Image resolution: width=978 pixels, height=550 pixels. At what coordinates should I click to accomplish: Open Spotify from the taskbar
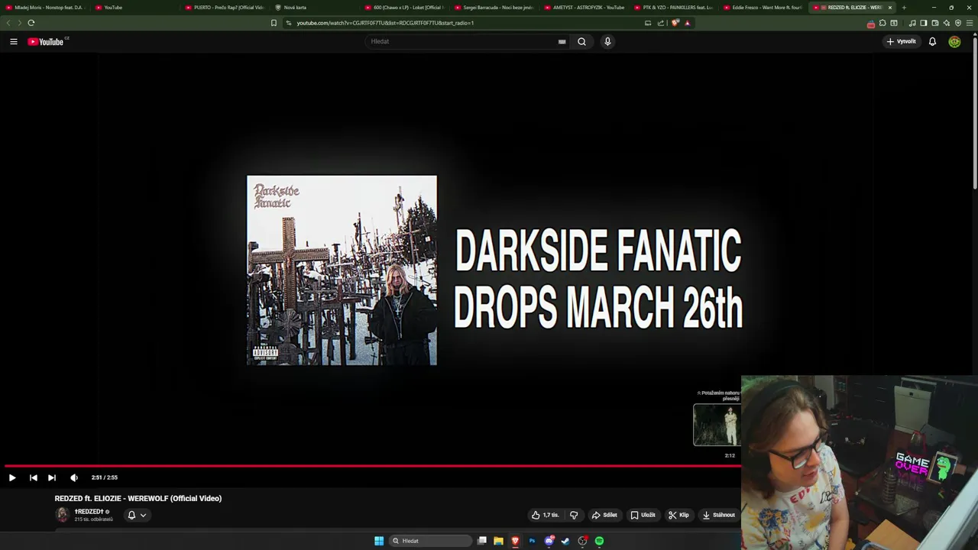[x=599, y=541]
